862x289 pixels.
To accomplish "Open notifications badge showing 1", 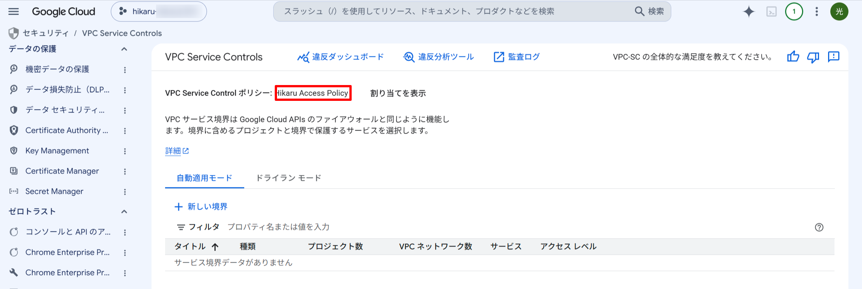I will tap(794, 12).
